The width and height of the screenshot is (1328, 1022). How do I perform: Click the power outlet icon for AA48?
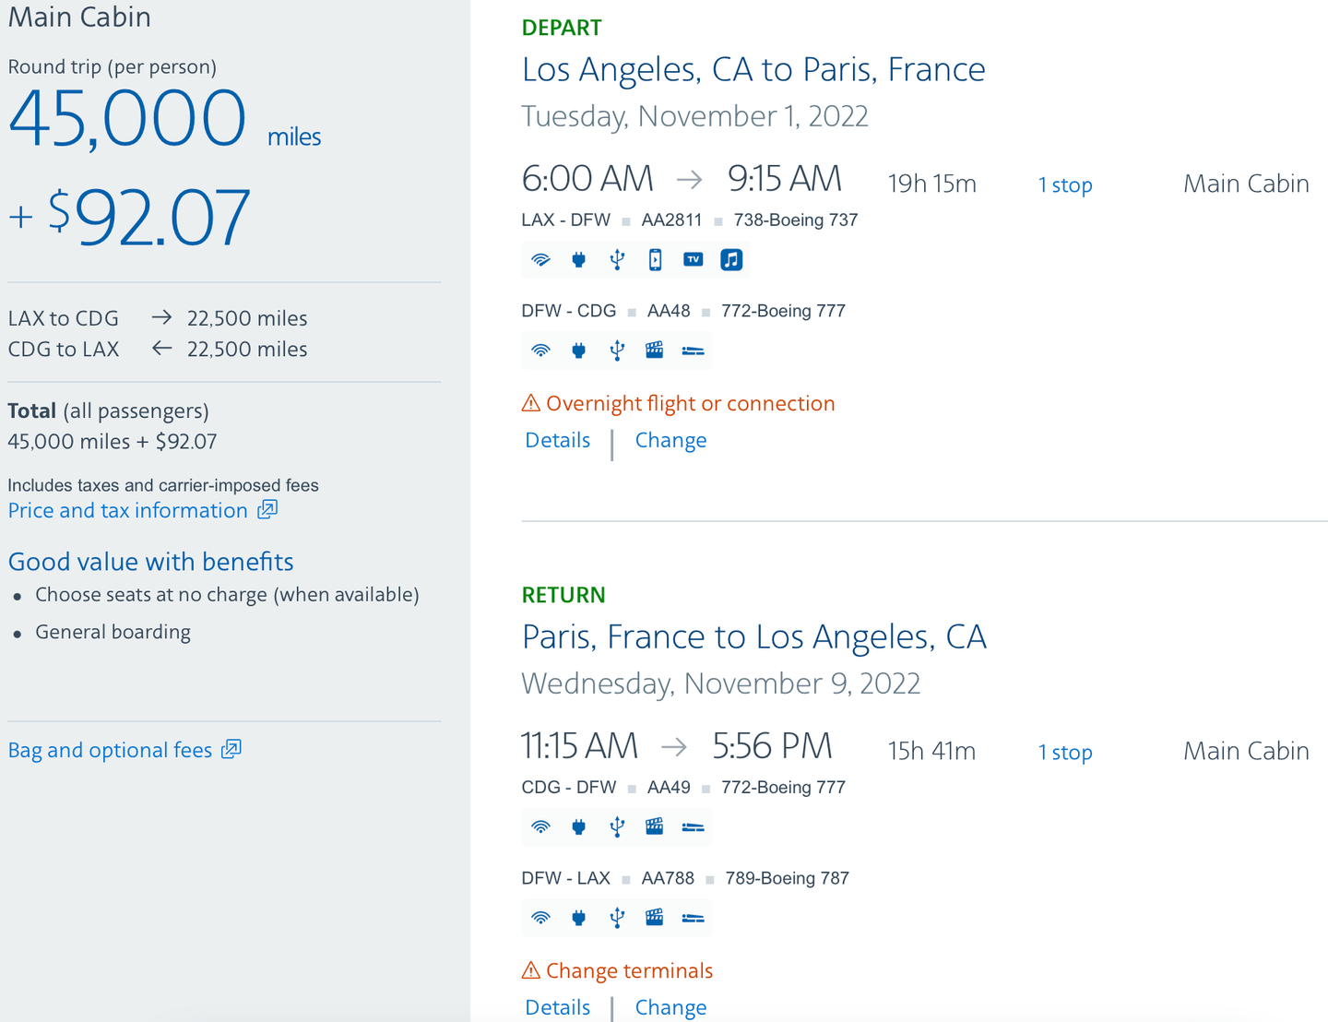(x=579, y=351)
